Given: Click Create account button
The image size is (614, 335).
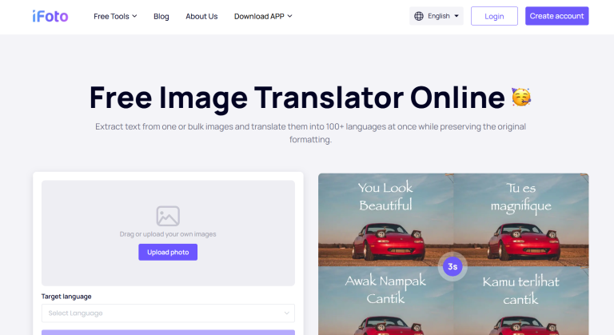Looking at the screenshot, I should [x=556, y=16].
